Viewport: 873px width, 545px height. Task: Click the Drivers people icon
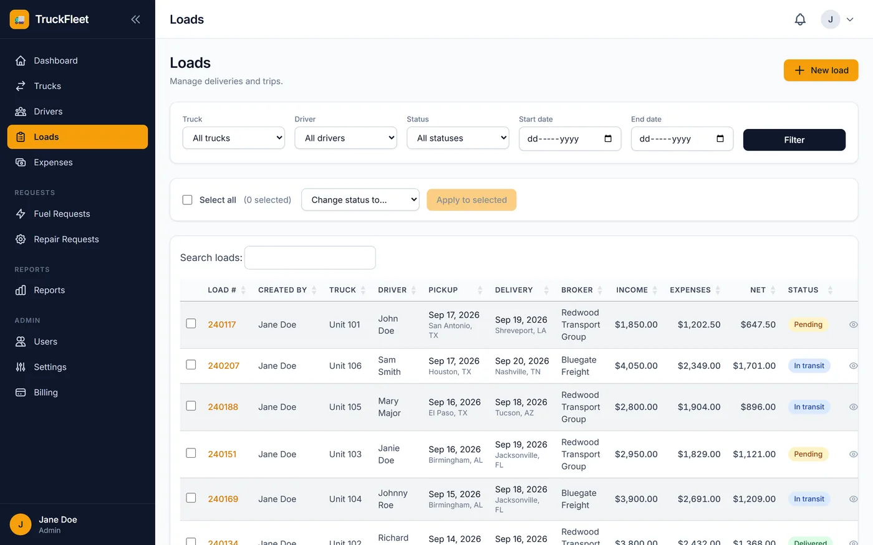pos(21,111)
